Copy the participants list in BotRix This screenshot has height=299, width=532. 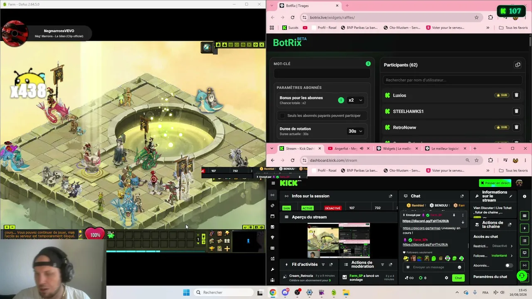(517, 65)
